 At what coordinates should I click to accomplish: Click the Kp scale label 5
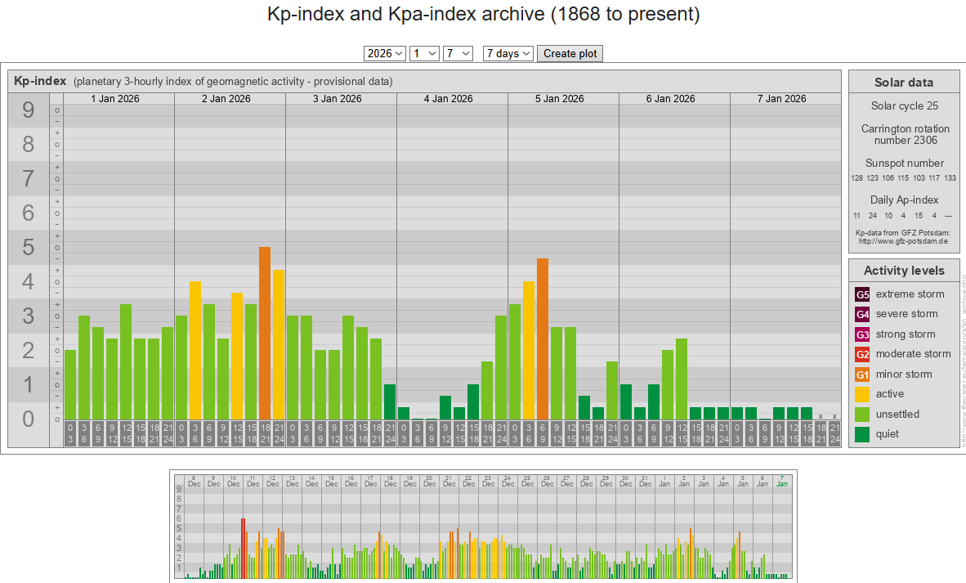point(29,248)
